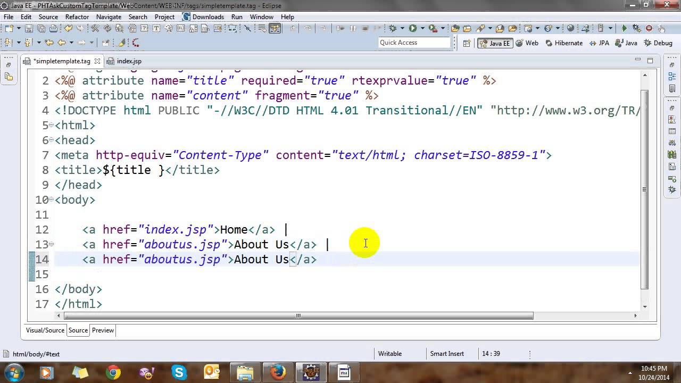Image resolution: width=681 pixels, height=383 pixels.
Task: Switch to Debug perspective
Action: pyautogui.click(x=658, y=43)
